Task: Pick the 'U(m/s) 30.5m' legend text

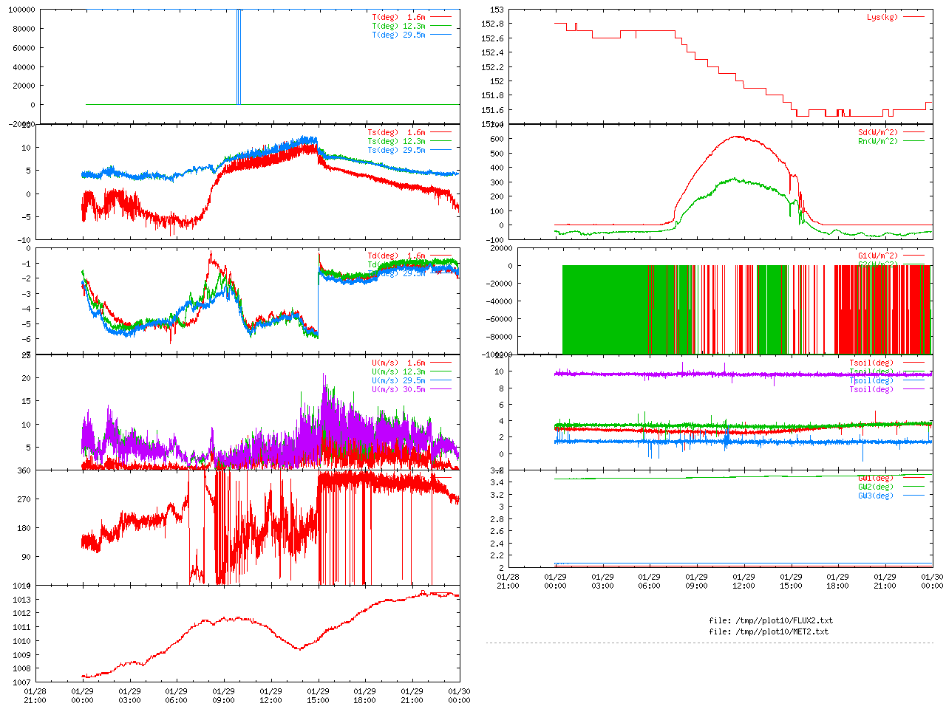Action: (x=398, y=389)
